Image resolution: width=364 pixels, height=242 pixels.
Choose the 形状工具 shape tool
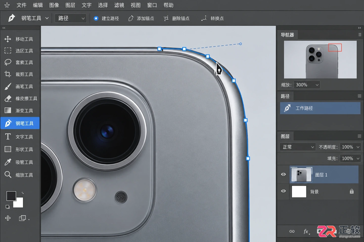tap(19, 149)
